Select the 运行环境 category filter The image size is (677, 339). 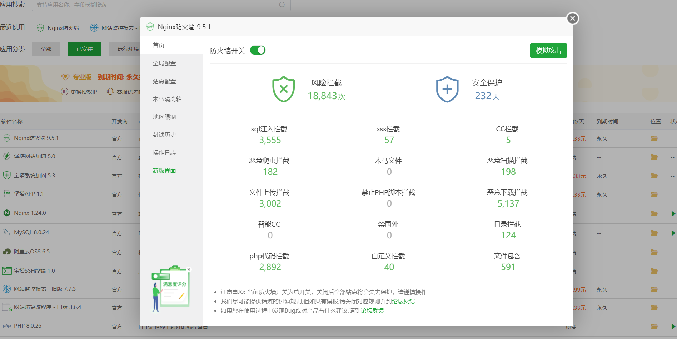coord(124,49)
